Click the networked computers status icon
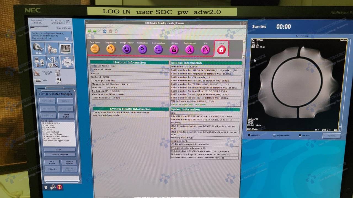 58,80
